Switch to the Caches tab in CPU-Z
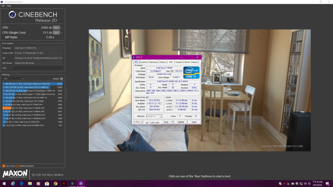Screen dimensions: 333x187 (x=144, y=62)
